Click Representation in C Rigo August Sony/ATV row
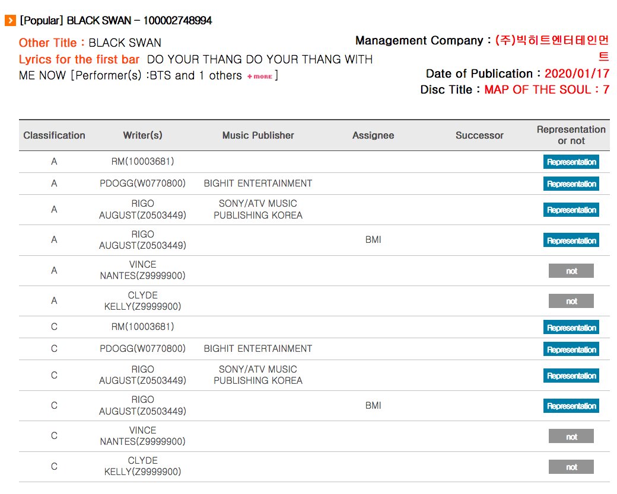617x494 pixels. [571, 376]
